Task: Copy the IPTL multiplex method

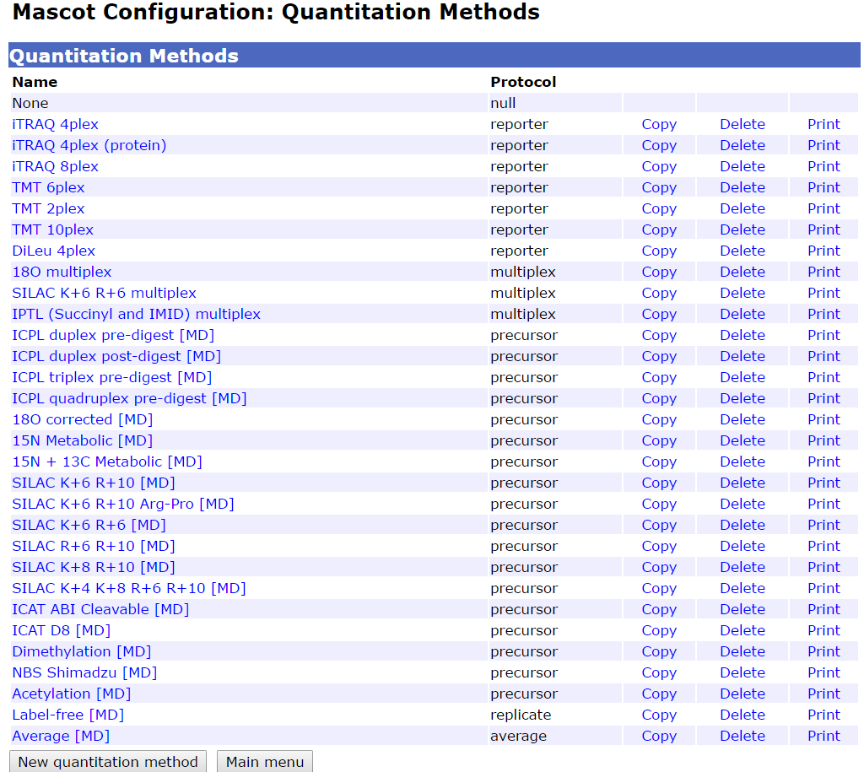Action: point(659,314)
